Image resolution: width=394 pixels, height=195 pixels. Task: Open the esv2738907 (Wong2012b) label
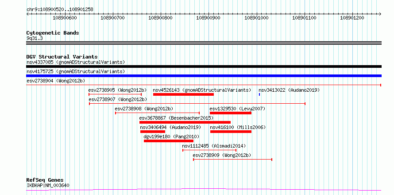[118, 99]
